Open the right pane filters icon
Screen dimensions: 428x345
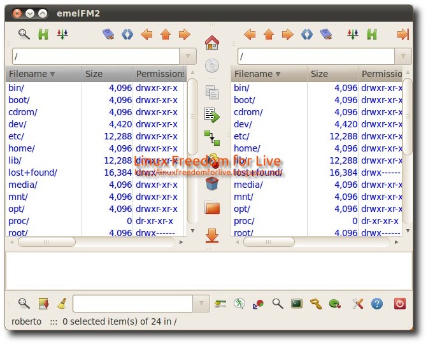click(x=353, y=34)
